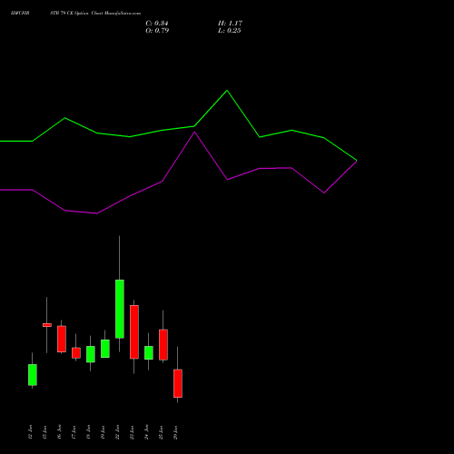Click the large red candle for 23 Jan
Image resolution: width=454 pixels, height=454 pixels.
click(x=134, y=332)
